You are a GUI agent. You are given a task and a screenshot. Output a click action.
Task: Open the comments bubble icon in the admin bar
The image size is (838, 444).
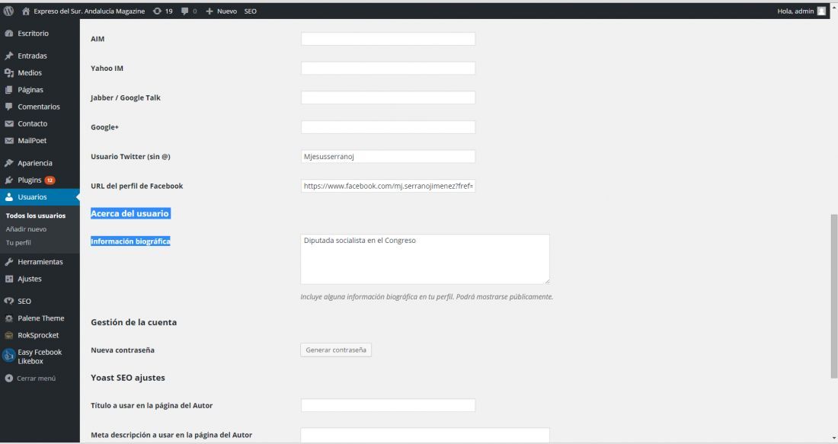click(x=184, y=11)
